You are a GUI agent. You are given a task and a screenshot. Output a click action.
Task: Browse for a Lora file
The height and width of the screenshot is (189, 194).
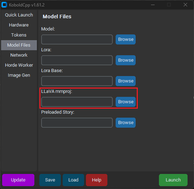[x=126, y=60]
